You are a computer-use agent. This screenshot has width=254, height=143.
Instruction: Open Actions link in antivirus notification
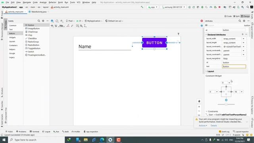coord(203,126)
